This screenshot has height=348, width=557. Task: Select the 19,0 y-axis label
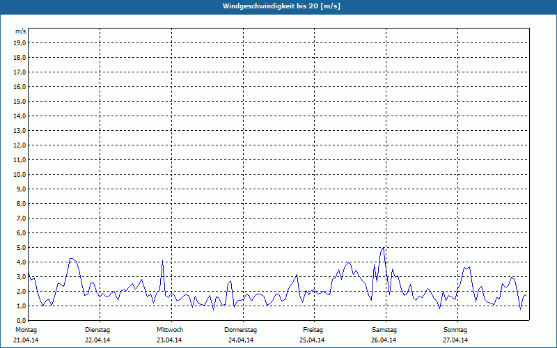coord(20,43)
